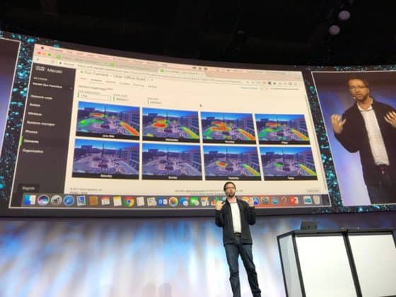The image size is (396, 297).
Task: Launch Siri from the dock
Action: [x=43, y=200]
